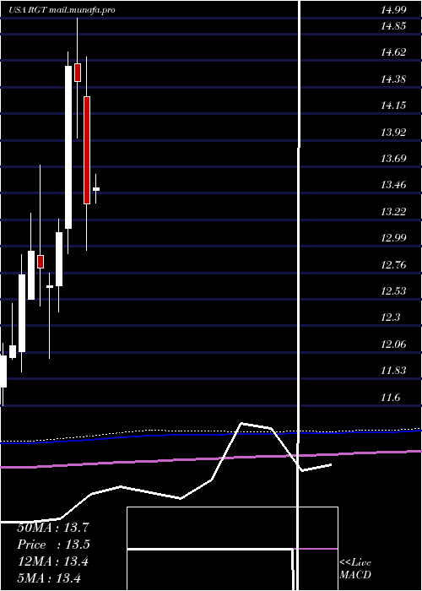
Task: Pick the 14.15 price axis value
Action: 393,106
